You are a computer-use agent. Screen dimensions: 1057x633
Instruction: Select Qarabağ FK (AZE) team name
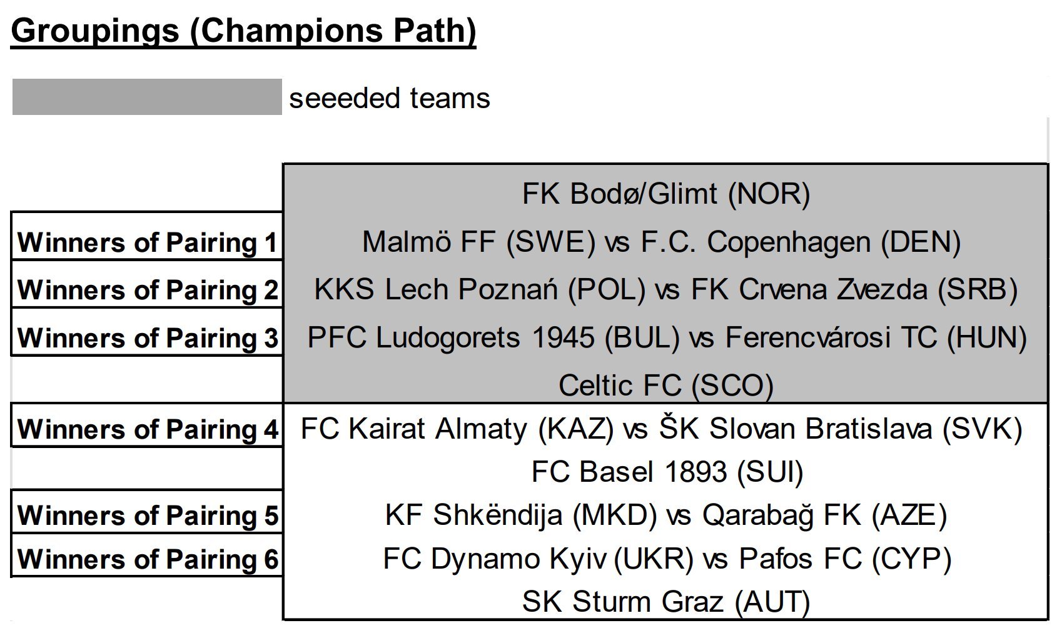824,515
